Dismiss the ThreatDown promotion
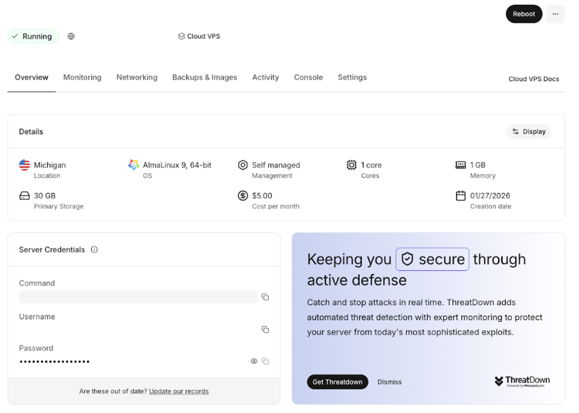This screenshot has height=413, width=579. 389,382
